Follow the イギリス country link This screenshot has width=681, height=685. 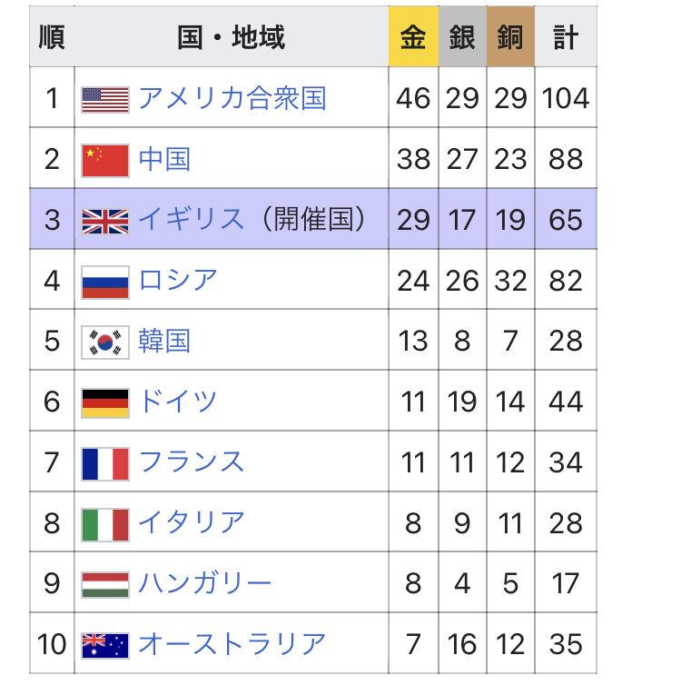191,220
